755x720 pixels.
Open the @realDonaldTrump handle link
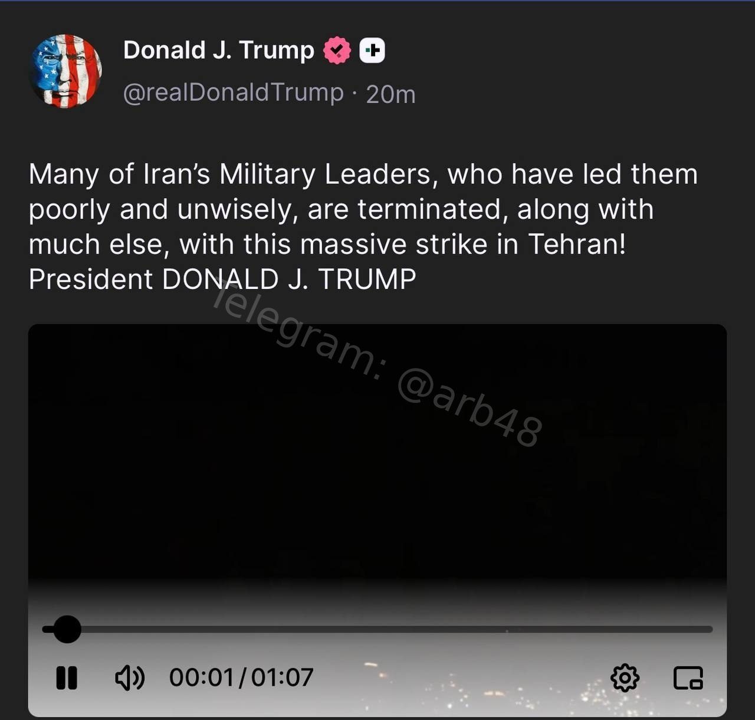(x=233, y=93)
